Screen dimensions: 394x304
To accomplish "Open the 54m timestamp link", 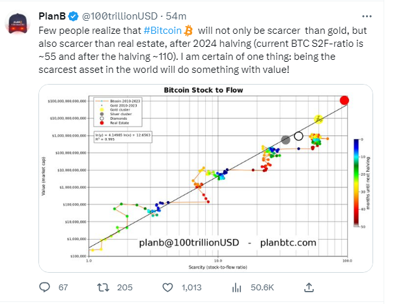I will pos(176,16).
